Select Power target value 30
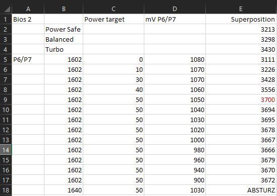This screenshot has width=277, height=196. pyautogui.click(x=114, y=79)
